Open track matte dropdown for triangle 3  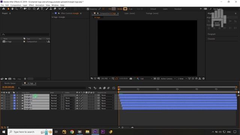click(x=69, y=98)
